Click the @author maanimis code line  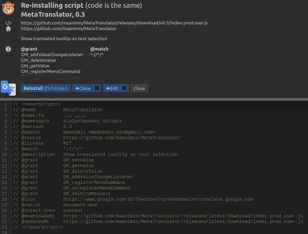tap(84, 132)
